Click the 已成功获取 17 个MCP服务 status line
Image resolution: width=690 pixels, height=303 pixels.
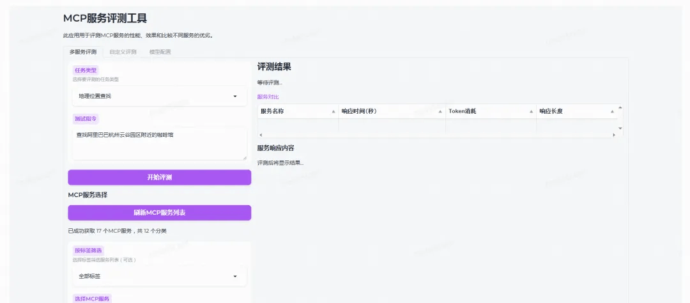tap(117, 231)
